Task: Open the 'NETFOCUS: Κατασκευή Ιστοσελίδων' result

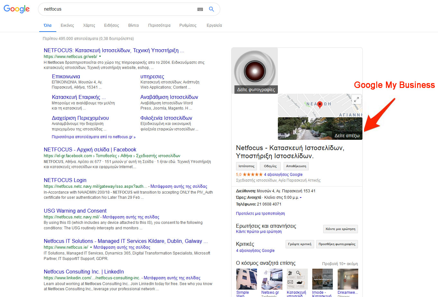Action: coord(114,51)
